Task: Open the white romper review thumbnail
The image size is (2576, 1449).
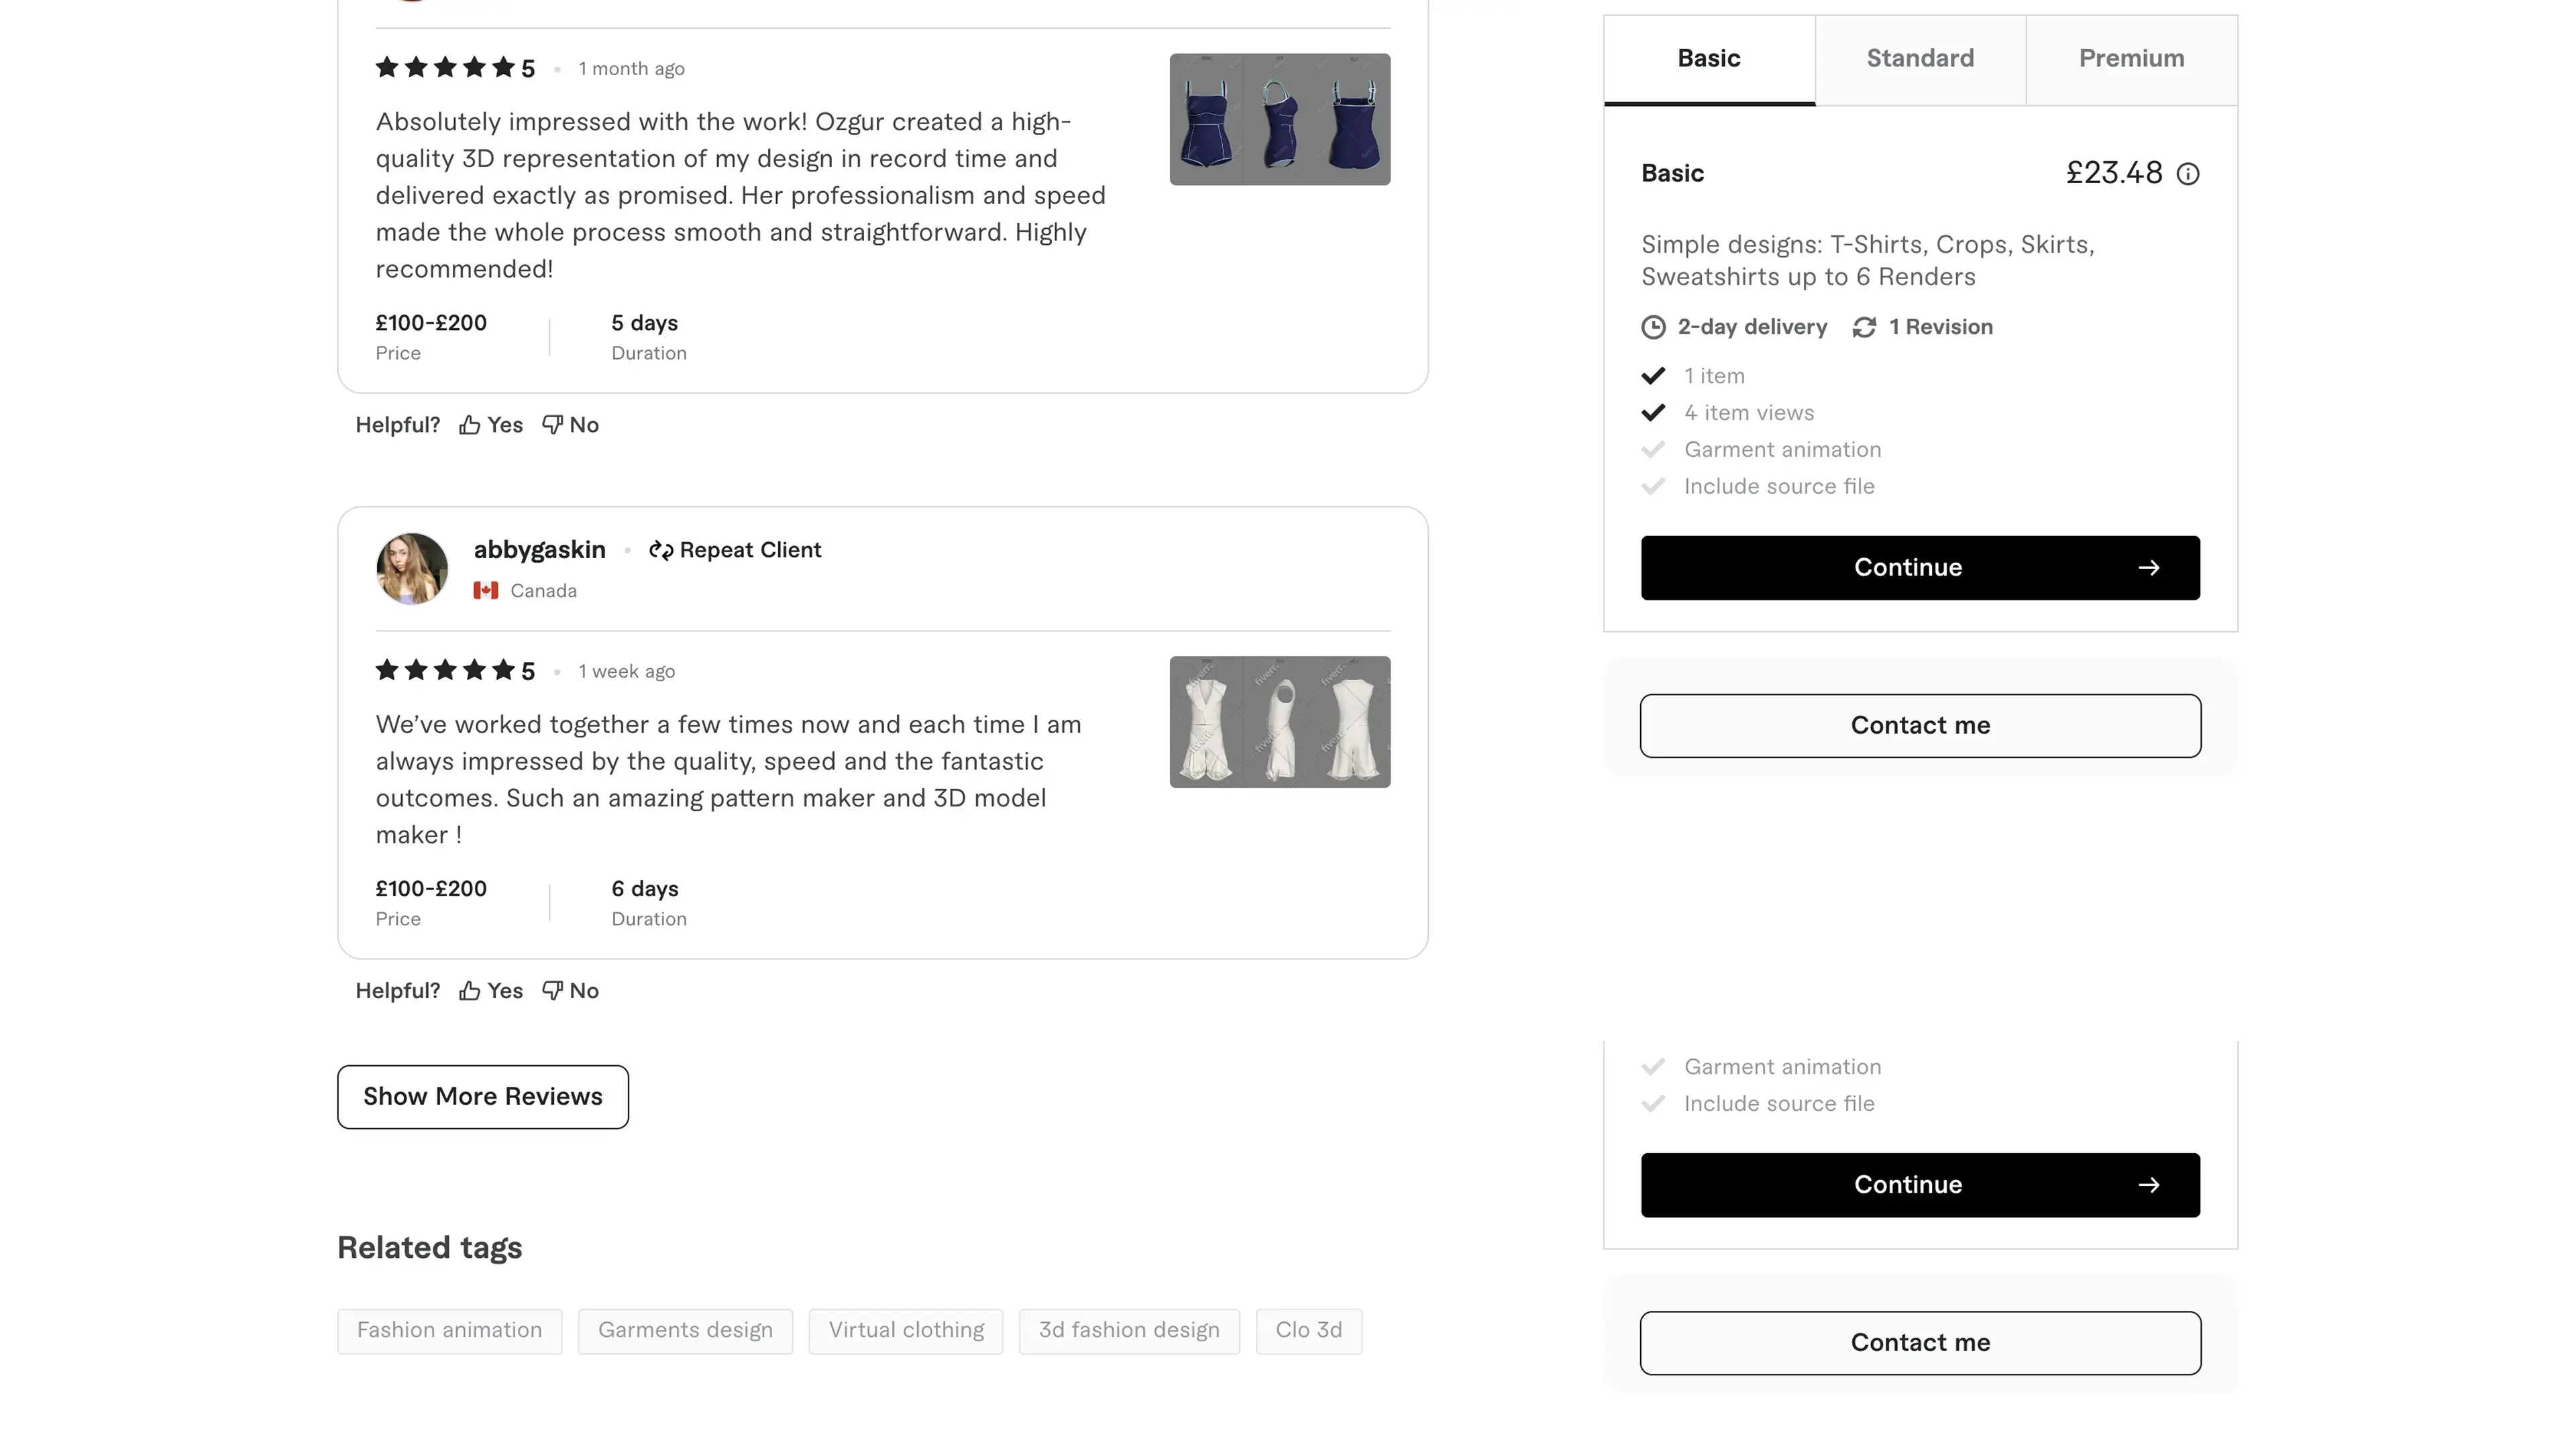Action: 1280,722
